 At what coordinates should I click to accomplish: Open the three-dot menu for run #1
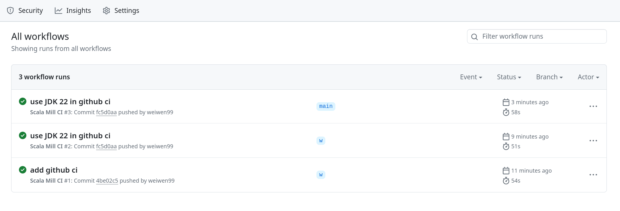pyautogui.click(x=593, y=175)
